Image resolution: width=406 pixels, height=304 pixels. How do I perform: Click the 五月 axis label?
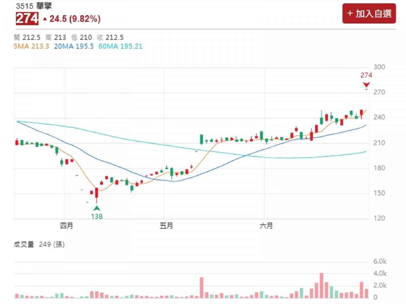166,226
